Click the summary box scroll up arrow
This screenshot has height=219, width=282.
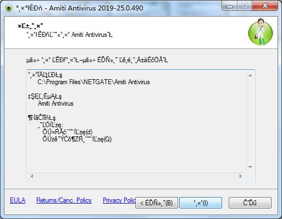click(x=250, y=75)
